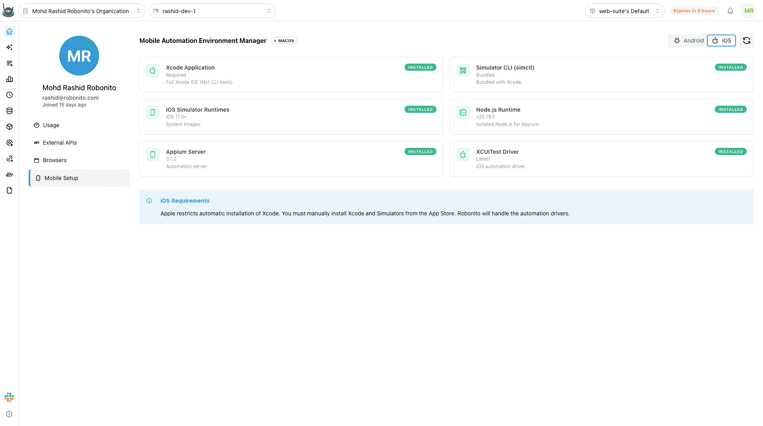Open the gear-with-play automation sidebar icon
Image resolution: width=763 pixels, height=426 pixels.
click(10, 143)
